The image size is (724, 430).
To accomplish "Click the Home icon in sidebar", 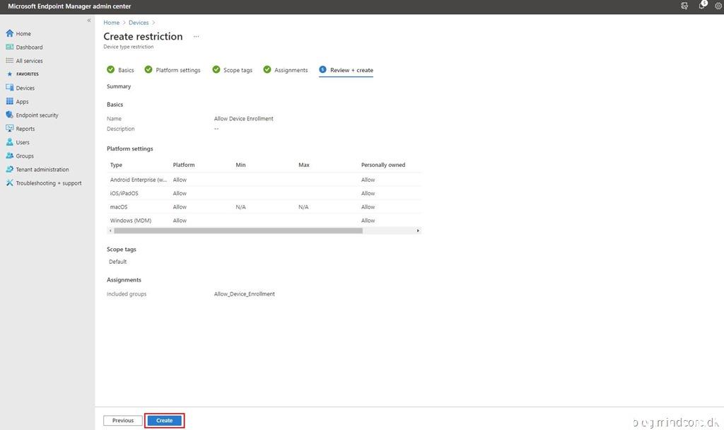I will (x=10, y=33).
